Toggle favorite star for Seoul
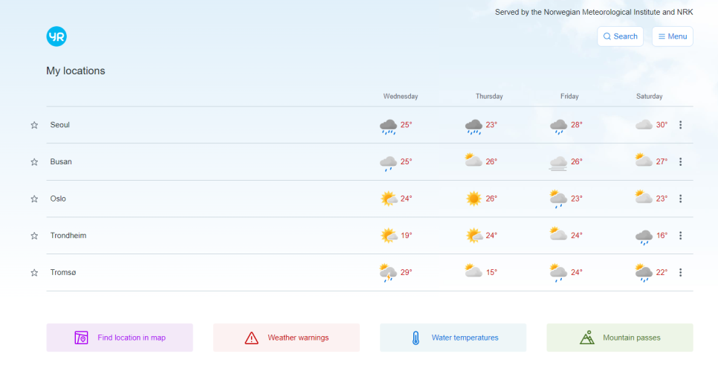The image size is (718, 371). point(34,125)
